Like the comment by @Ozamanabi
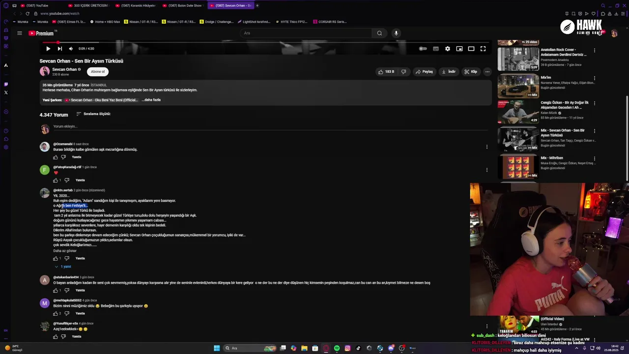This screenshot has width=629, height=354. (x=56, y=157)
